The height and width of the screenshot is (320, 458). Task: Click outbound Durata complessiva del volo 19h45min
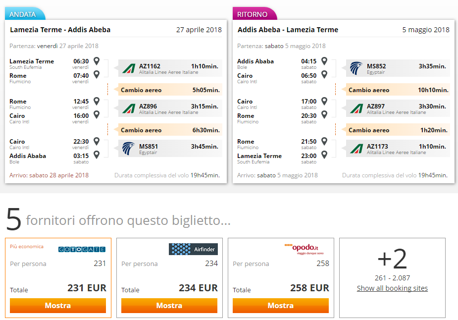coord(167,175)
